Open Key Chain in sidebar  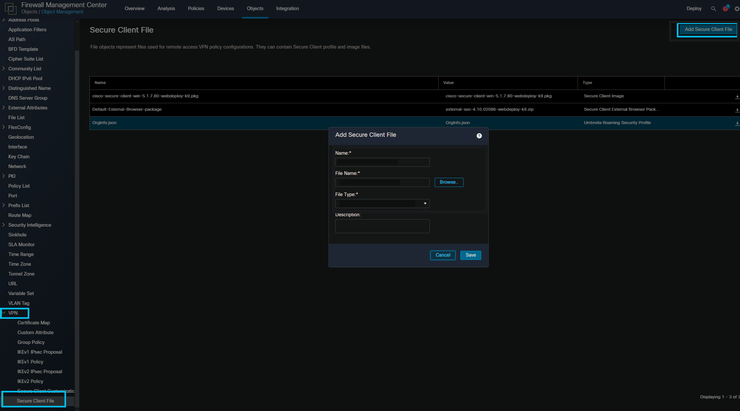[x=19, y=156]
